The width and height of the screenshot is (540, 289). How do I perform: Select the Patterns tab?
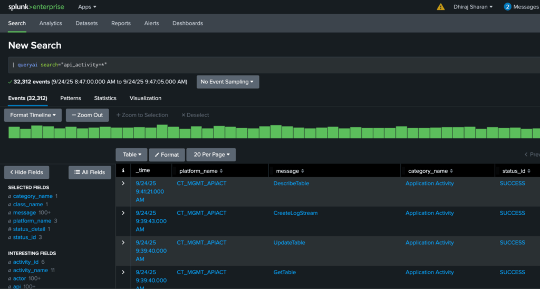(71, 98)
